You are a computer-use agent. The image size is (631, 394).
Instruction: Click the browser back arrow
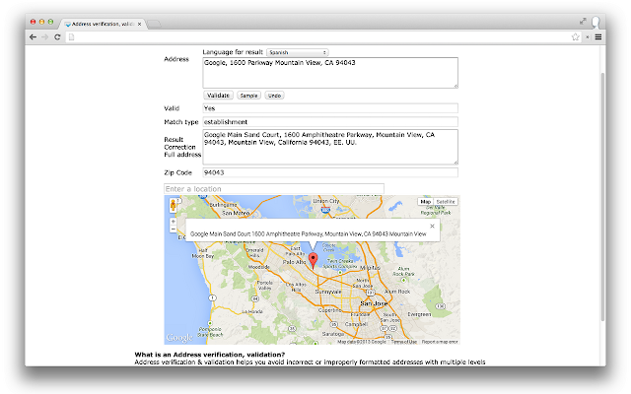coord(33,37)
